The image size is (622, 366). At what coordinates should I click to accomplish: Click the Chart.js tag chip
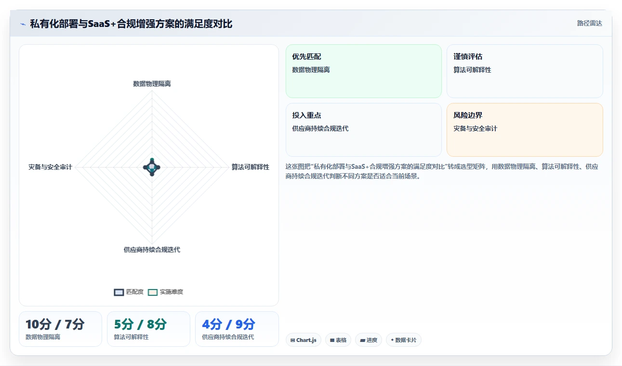(x=304, y=340)
